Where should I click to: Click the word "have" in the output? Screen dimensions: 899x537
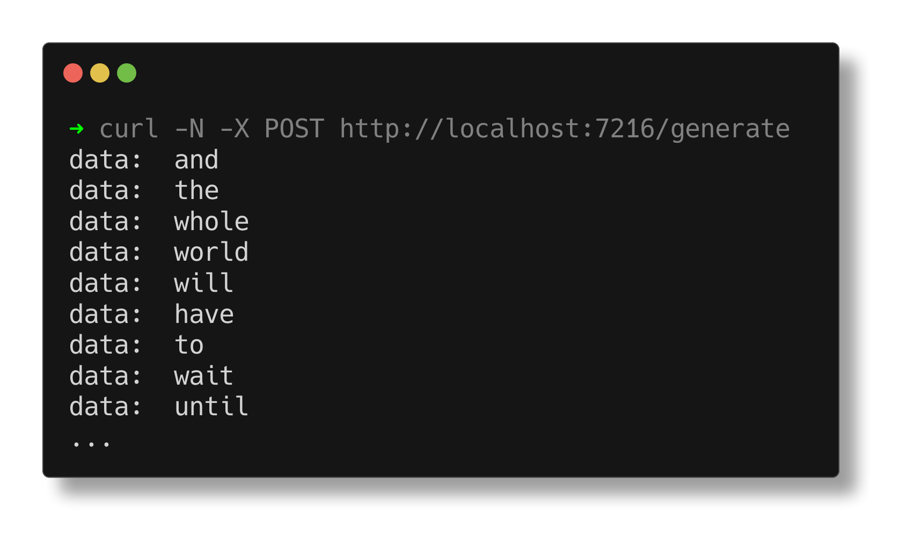pyautogui.click(x=204, y=314)
